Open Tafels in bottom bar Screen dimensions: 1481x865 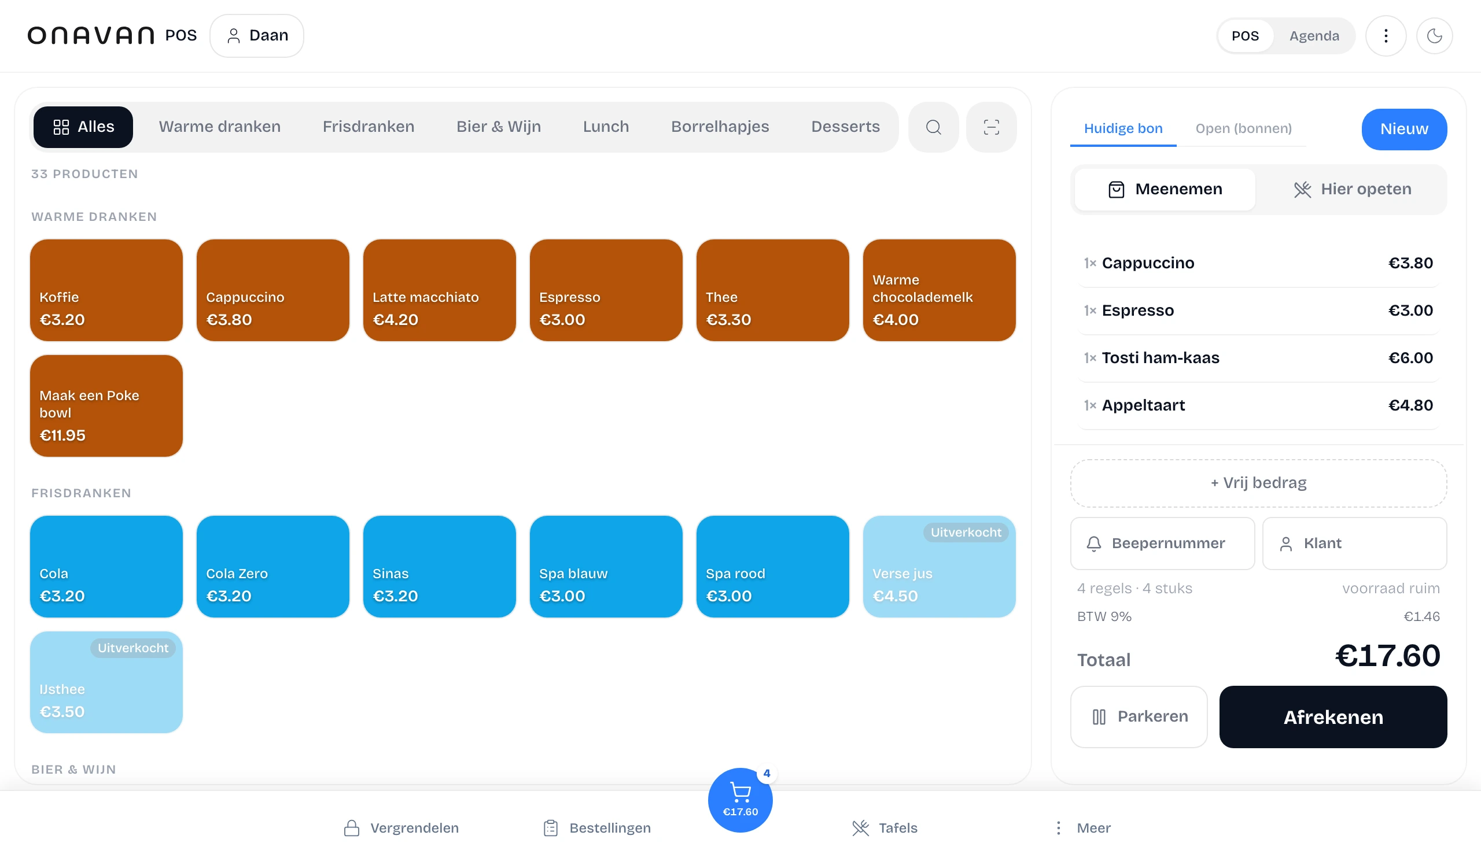tap(885, 827)
